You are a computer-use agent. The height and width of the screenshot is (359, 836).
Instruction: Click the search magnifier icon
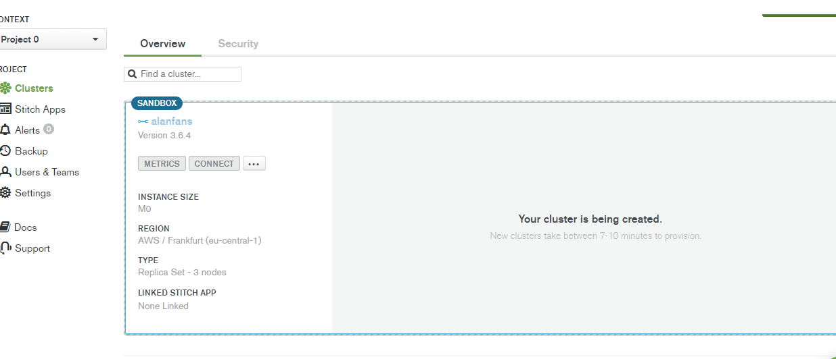tap(133, 74)
